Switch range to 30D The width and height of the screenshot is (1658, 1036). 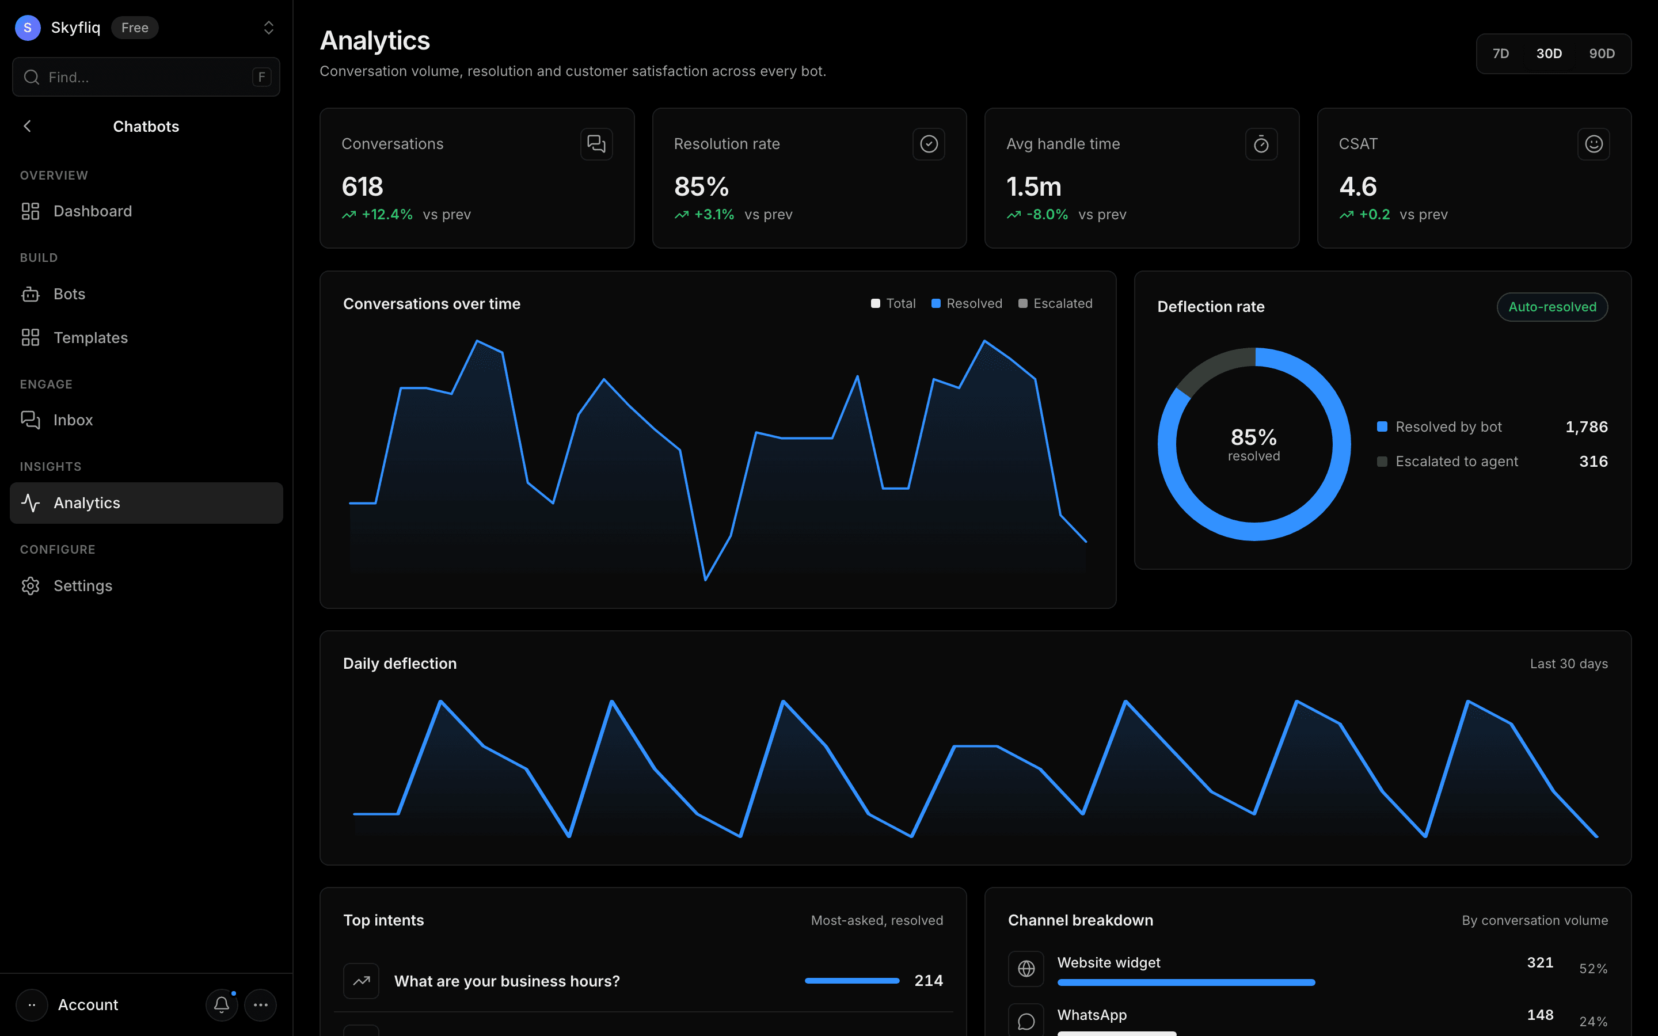point(1549,54)
